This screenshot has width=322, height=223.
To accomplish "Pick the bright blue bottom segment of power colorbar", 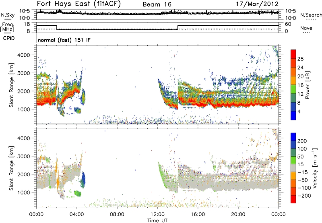I will pos(293,116).
